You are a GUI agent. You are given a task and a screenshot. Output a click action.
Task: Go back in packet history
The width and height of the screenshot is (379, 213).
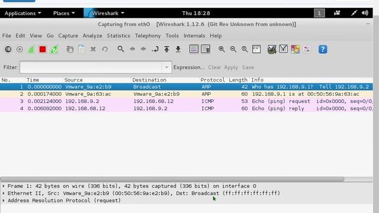132,49
